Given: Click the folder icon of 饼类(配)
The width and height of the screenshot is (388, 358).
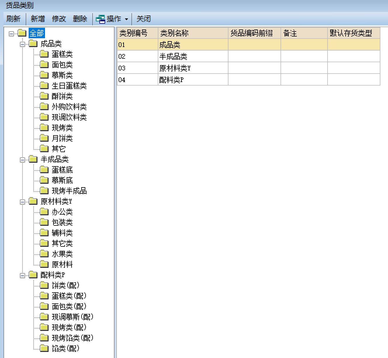Looking at the screenshot, I should (x=44, y=285).
